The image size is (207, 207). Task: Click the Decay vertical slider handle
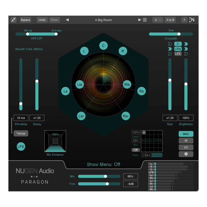pyautogui.click(x=37, y=81)
